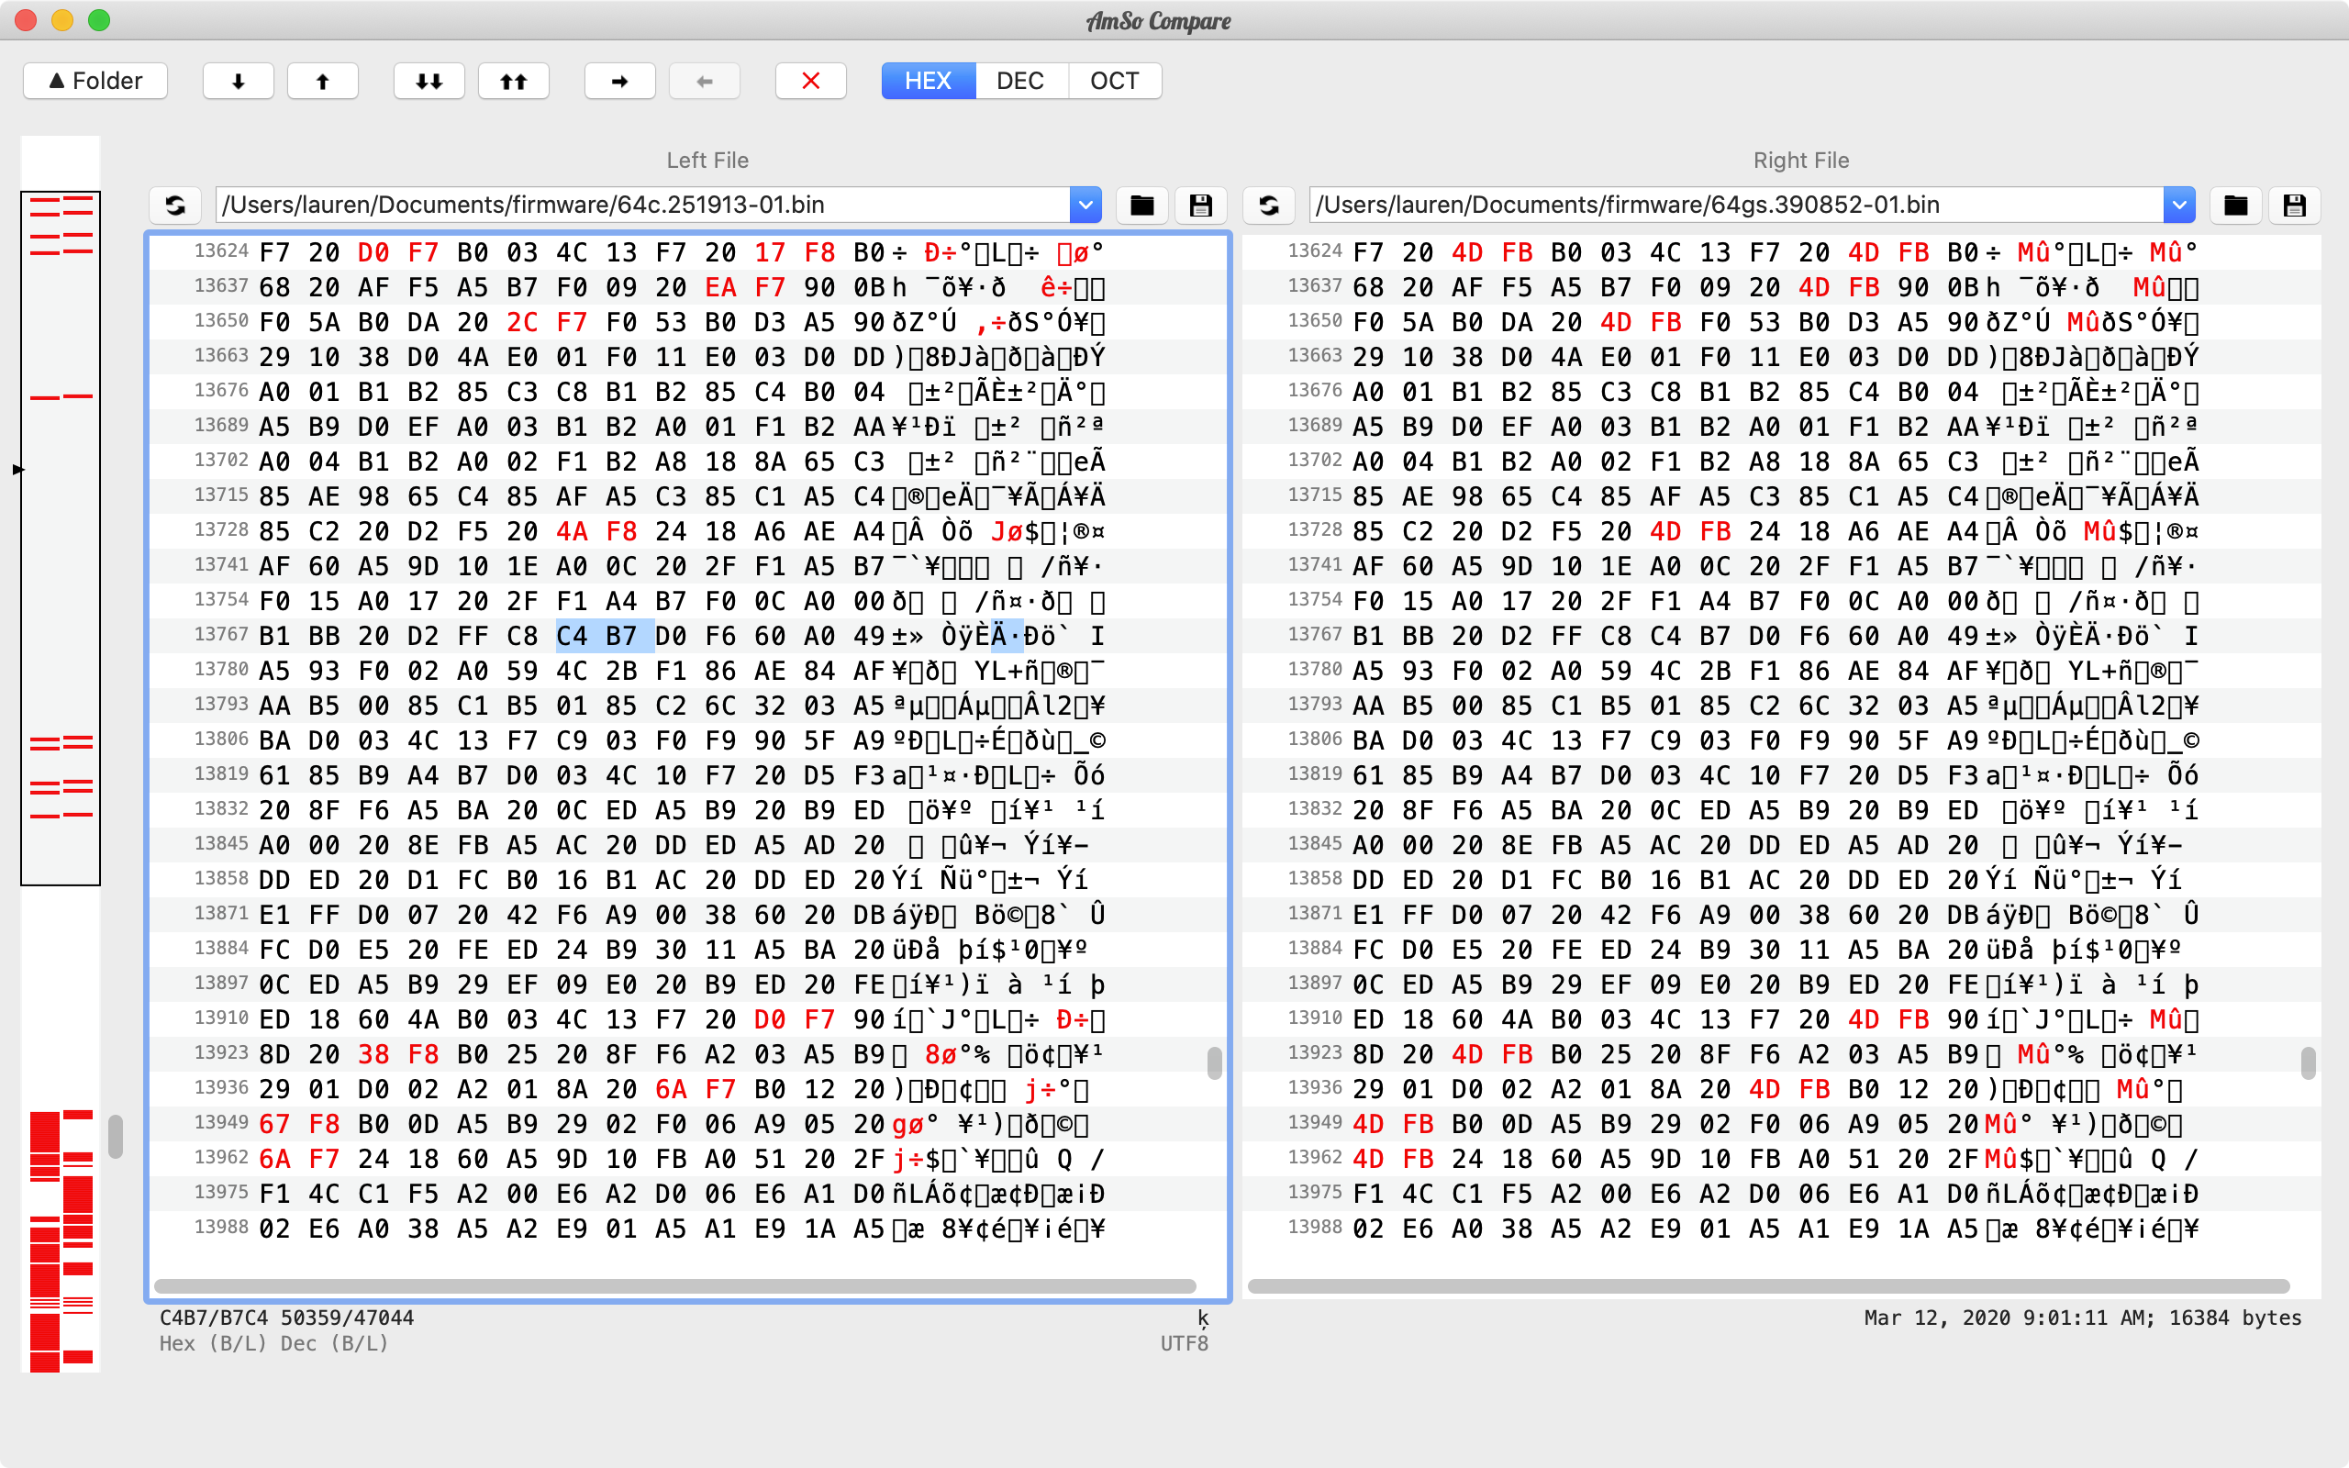Click the red X delete button
Image resolution: width=2349 pixels, height=1468 pixels.
[811, 81]
